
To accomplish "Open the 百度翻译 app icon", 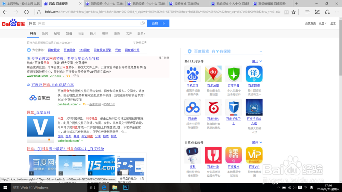I will 254,74.
